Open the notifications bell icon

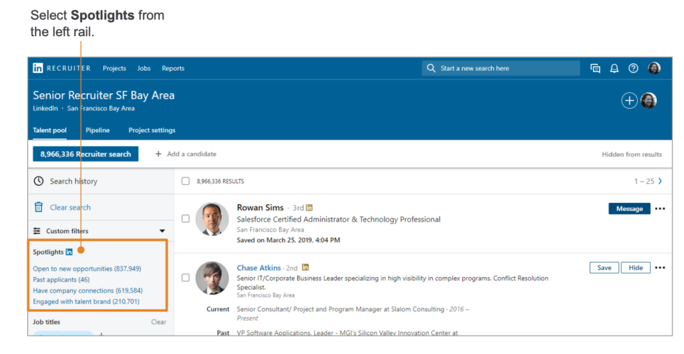(x=615, y=68)
